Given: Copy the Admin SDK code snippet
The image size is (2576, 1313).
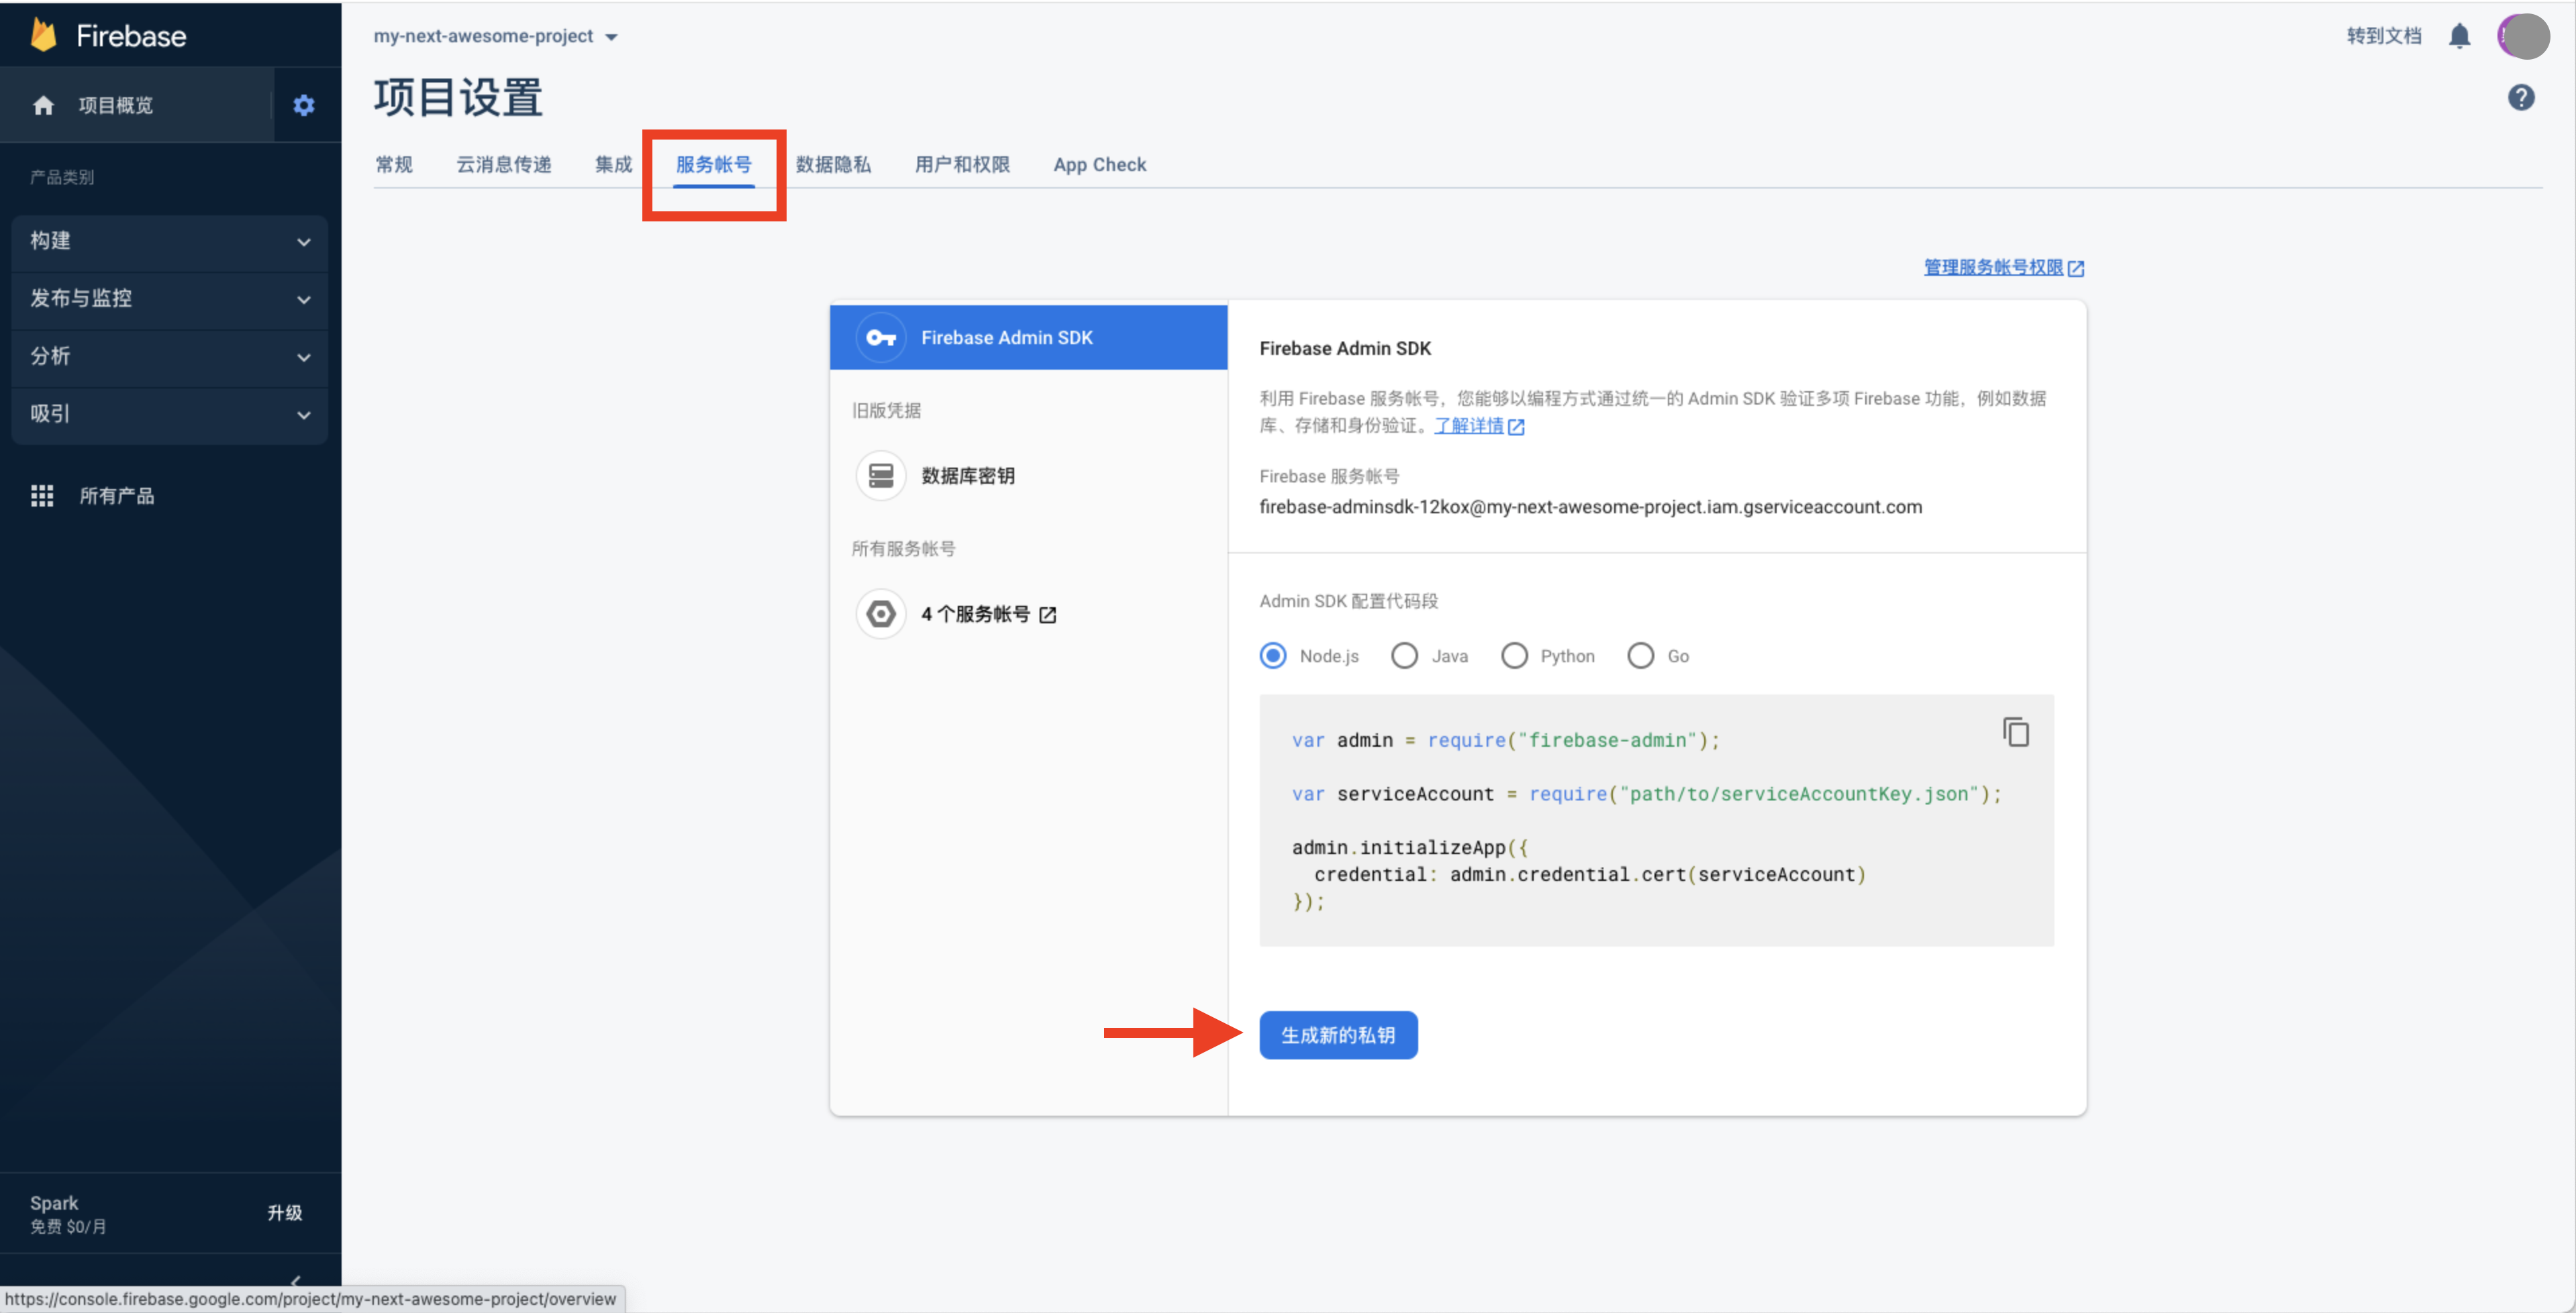Looking at the screenshot, I should tap(2015, 733).
